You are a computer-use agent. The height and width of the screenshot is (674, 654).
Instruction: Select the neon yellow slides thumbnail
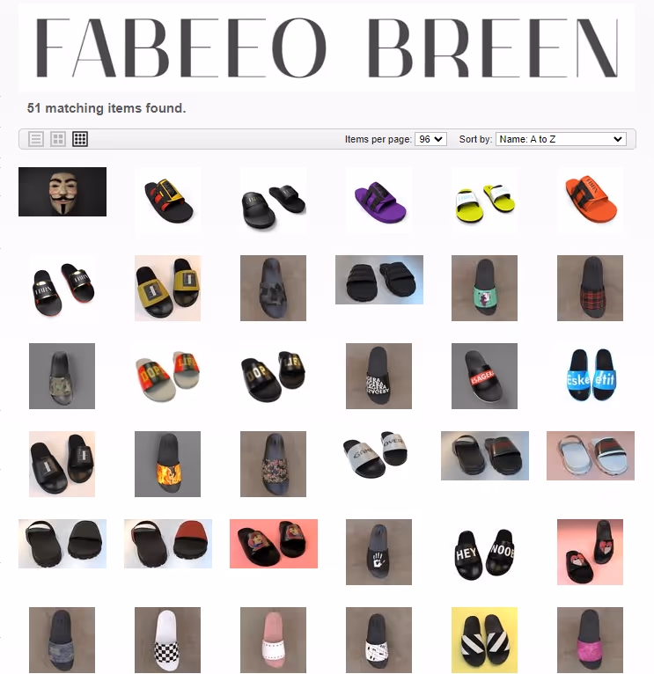(x=485, y=201)
